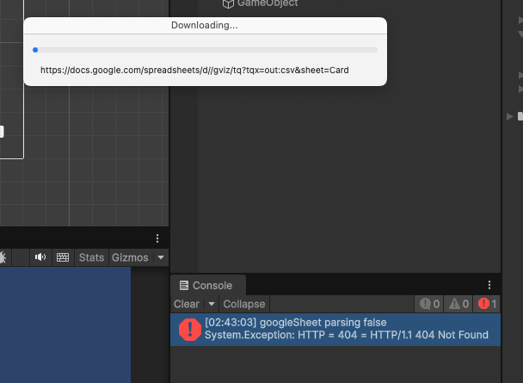Mute audio in the Game view

40,257
